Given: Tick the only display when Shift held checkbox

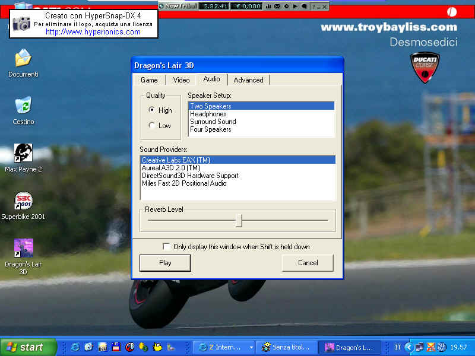Looking at the screenshot, I should click(x=166, y=246).
